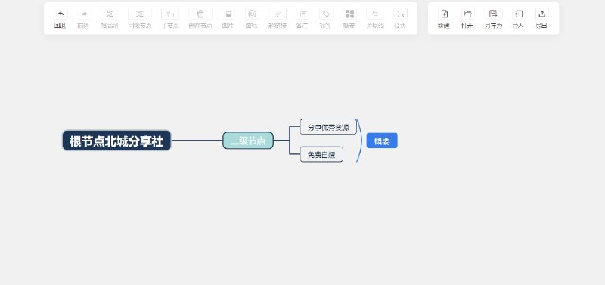Click the 删除节点 trash icon

[200, 14]
